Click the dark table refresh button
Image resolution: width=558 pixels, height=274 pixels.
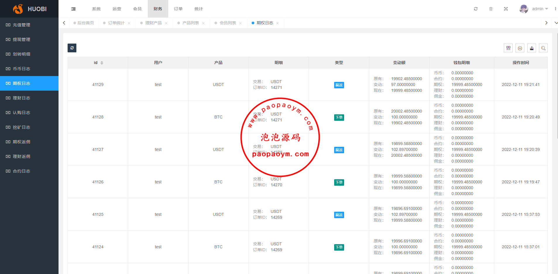pos(72,48)
